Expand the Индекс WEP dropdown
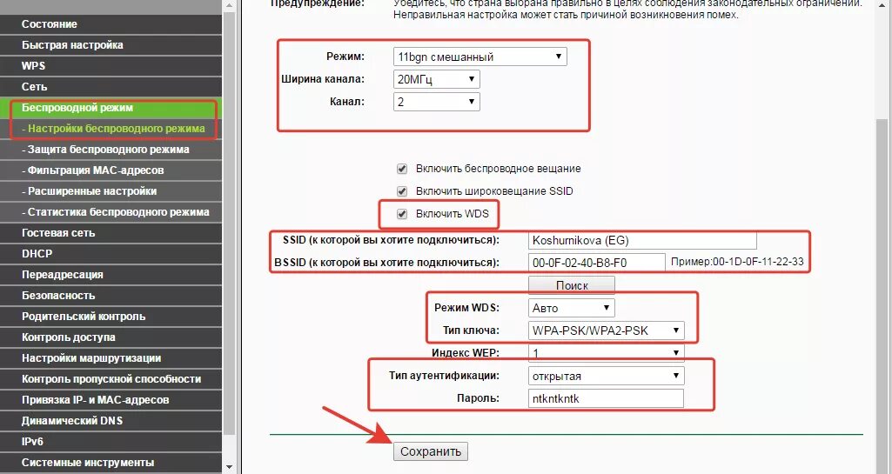892x474 pixels. [606, 353]
